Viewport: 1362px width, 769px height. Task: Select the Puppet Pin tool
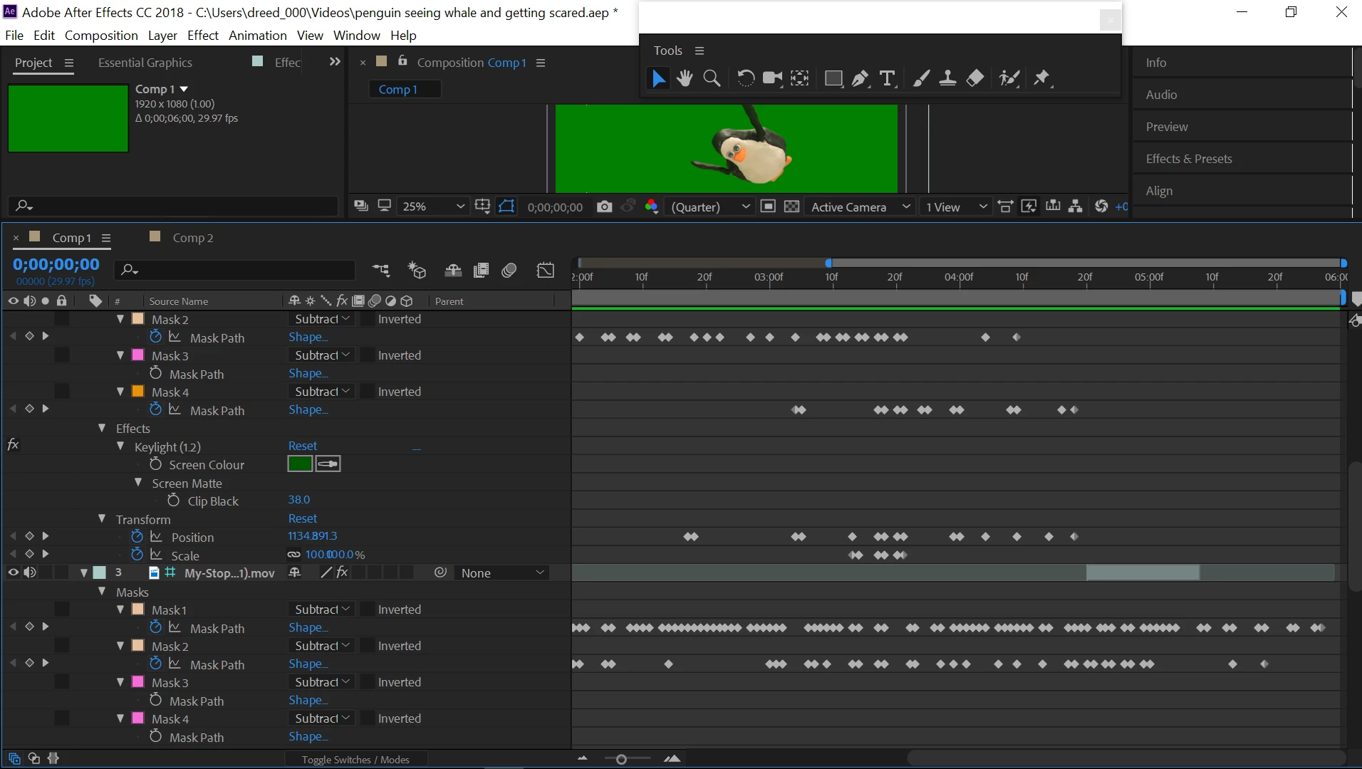coord(1042,78)
